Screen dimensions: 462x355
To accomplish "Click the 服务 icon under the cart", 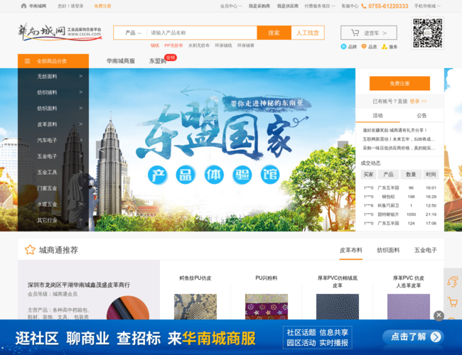I will point(385,47).
